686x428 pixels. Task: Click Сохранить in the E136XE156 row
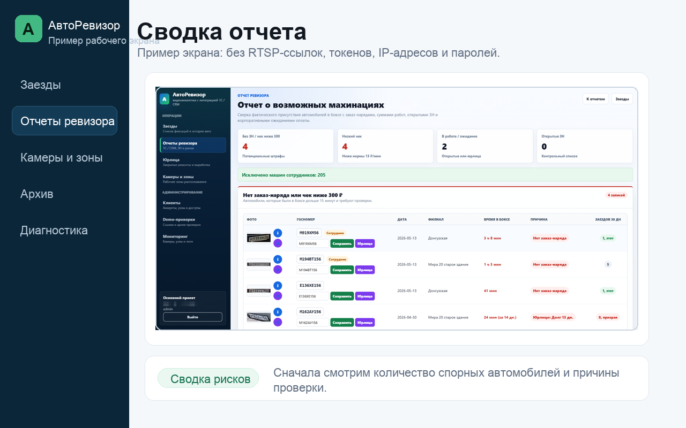point(342,296)
